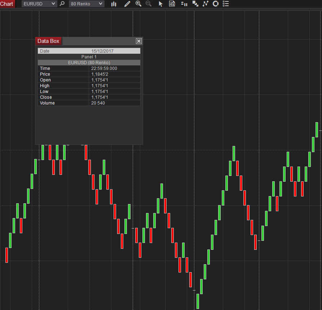
Task: Open the chart properties list icon
Action: tap(226, 4)
